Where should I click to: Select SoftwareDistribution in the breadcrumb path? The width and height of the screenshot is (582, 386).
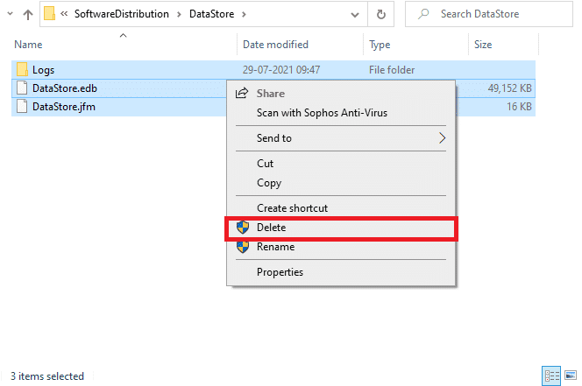tap(121, 14)
